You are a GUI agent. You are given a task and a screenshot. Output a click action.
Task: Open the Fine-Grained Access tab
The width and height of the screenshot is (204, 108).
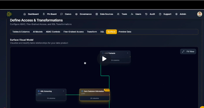tap(73, 32)
